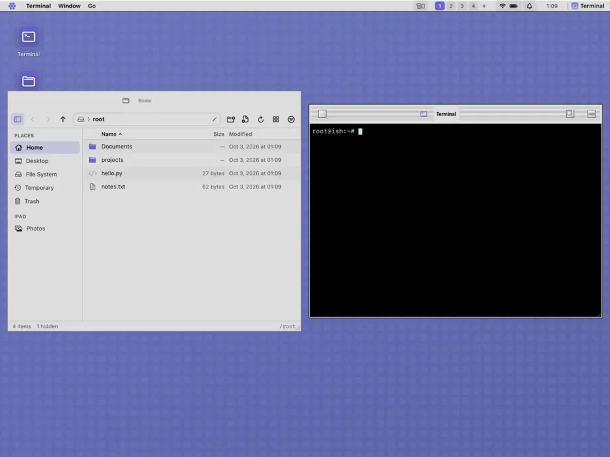Screen dimensions: 610x457
Task: Focus the terminal command prompt area
Action: tap(456, 220)
